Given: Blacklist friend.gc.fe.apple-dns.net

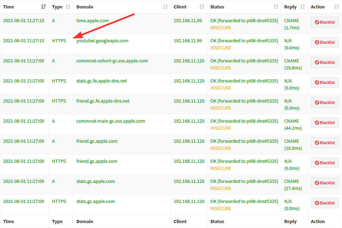Looking at the screenshot, I should 325,103.
